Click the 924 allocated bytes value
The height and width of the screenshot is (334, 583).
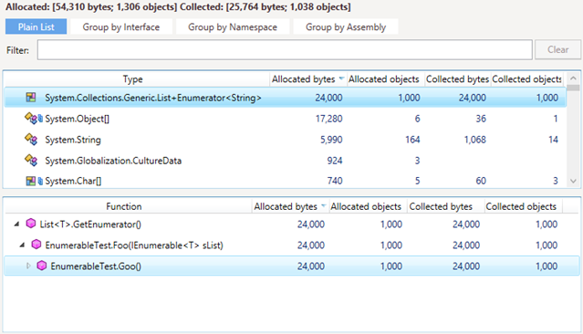(335, 161)
